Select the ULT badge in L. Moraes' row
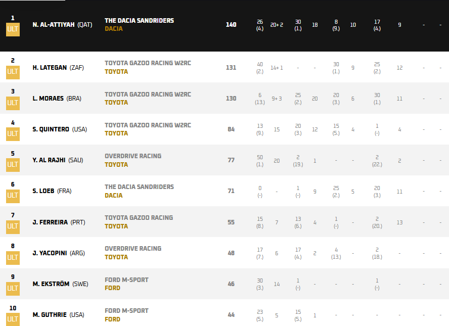This screenshot has width=449, height=326. tap(13, 103)
